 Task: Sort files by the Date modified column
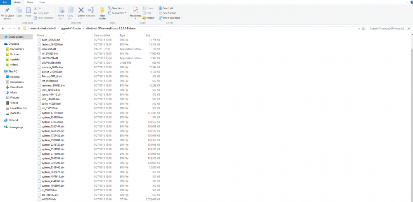coord(102,35)
